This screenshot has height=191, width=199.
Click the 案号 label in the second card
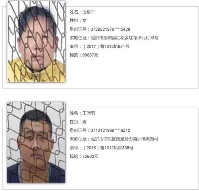pos(74,148)
